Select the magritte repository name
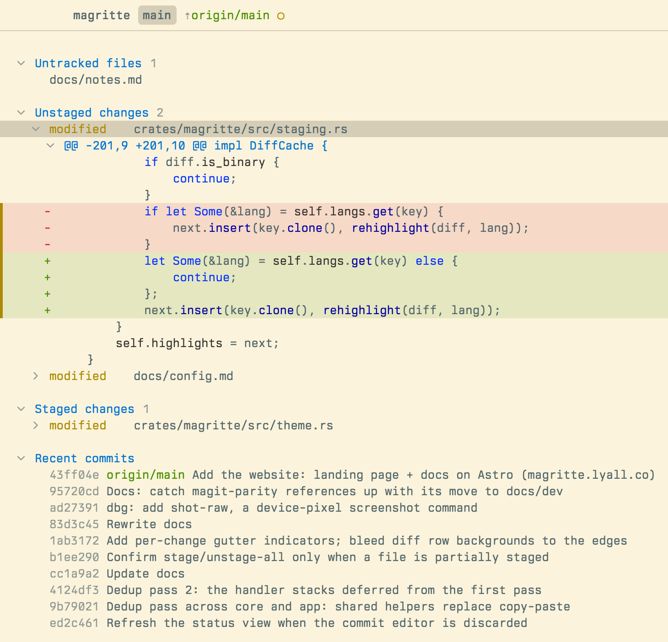This screenshot has width=668, height=642. 102,16
